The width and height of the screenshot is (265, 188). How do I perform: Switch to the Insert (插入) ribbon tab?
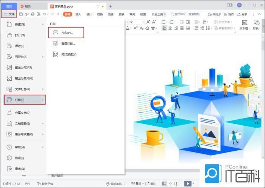coord(78,14)
